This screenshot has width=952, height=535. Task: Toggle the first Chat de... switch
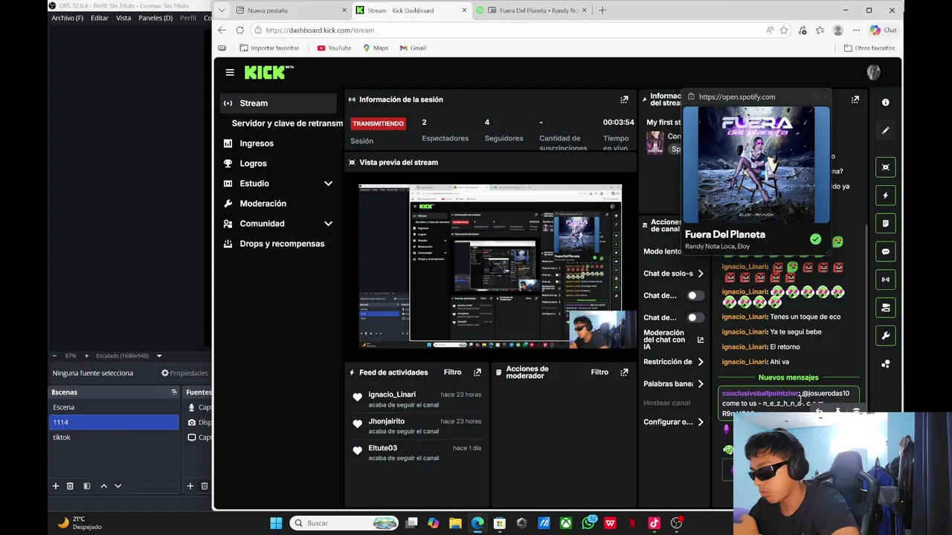pyautogui.click(x=695, y=296)
